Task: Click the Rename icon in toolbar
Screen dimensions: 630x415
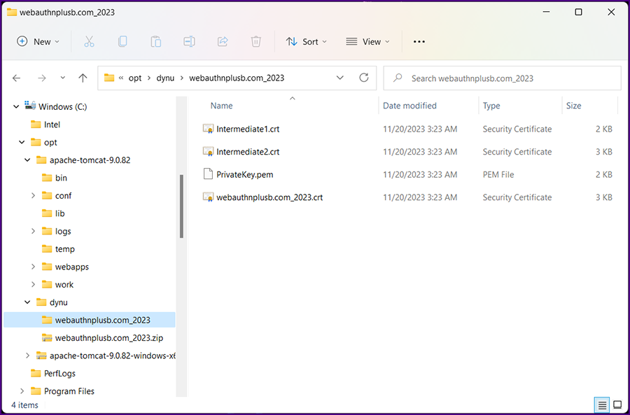Action: 189,42
